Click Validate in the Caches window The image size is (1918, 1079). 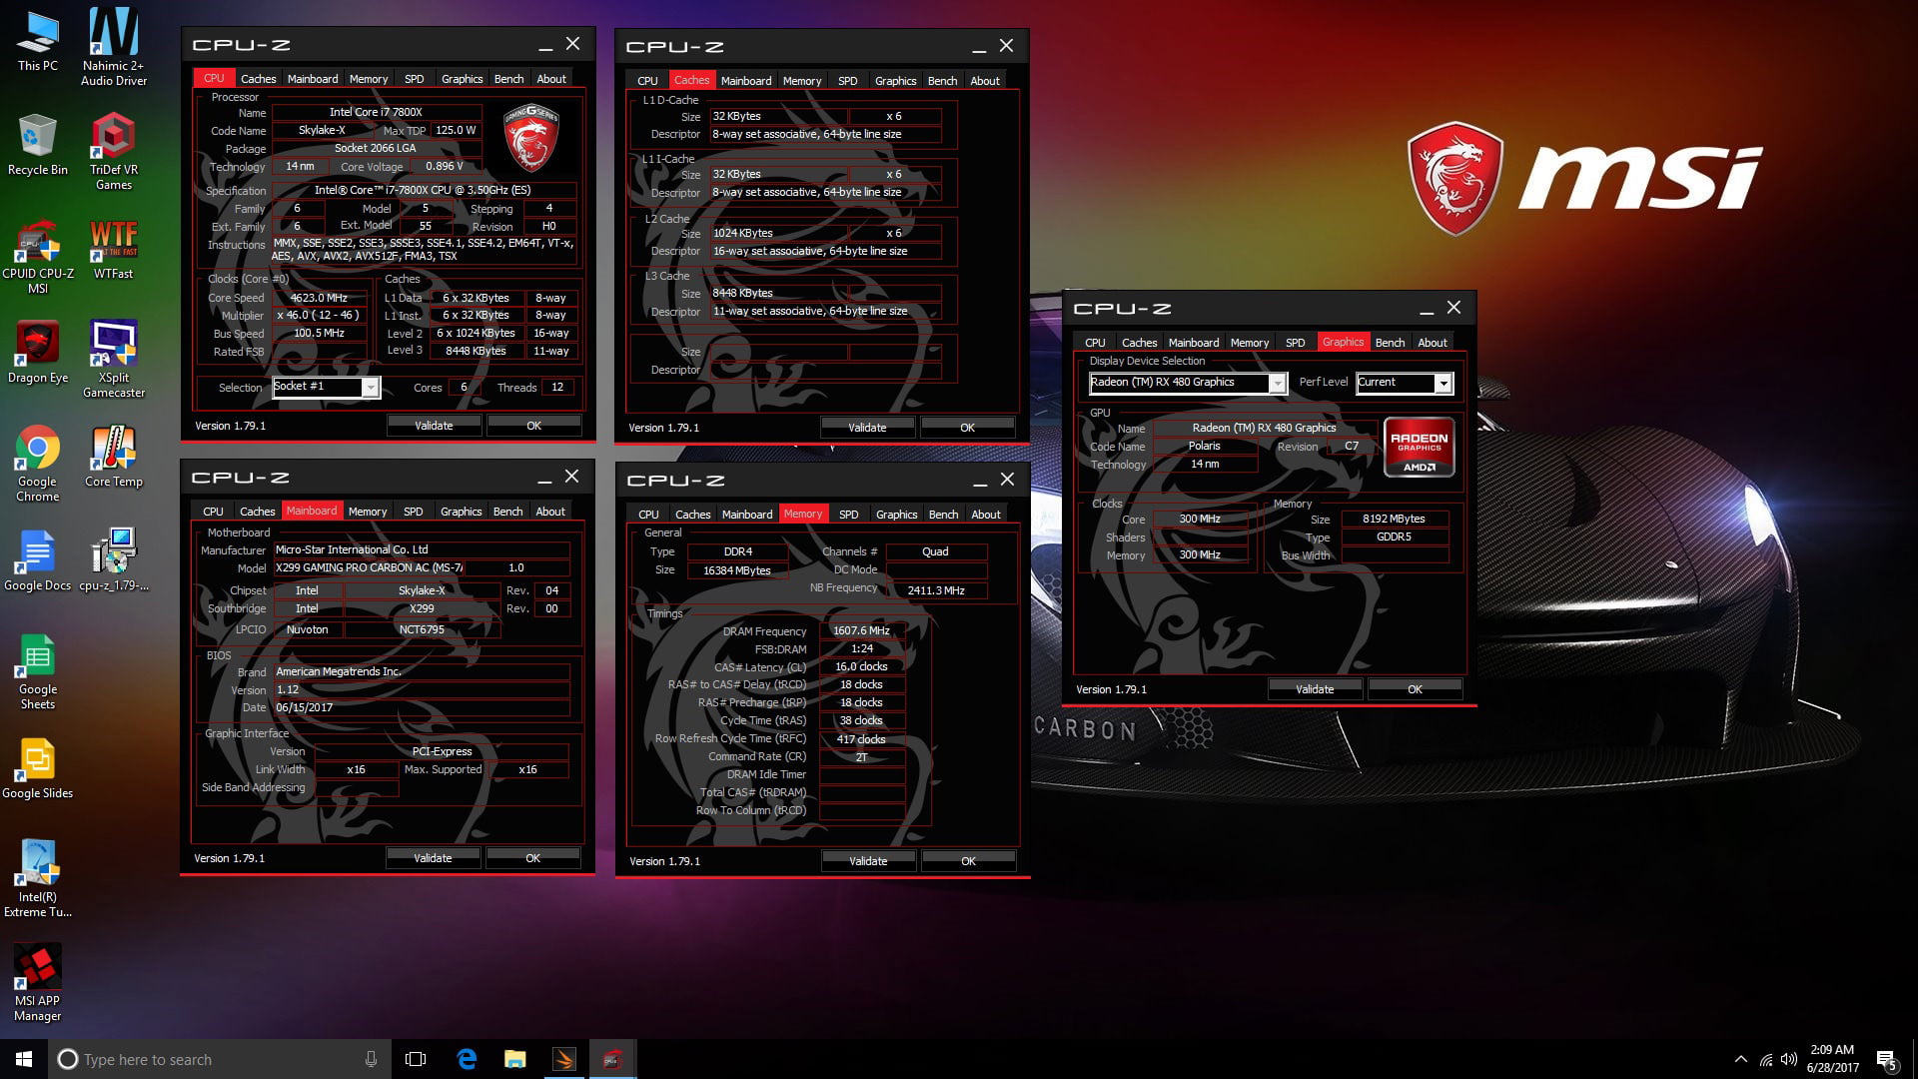pyautogui.click(x=867, y=428)
